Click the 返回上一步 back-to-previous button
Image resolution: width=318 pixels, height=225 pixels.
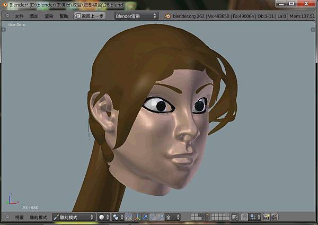point(90,16)
